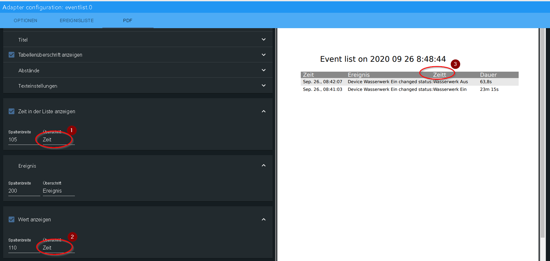Collapse the Ereignis section chevron
This screenshot has height=261, width=550.
coord(264,165)
